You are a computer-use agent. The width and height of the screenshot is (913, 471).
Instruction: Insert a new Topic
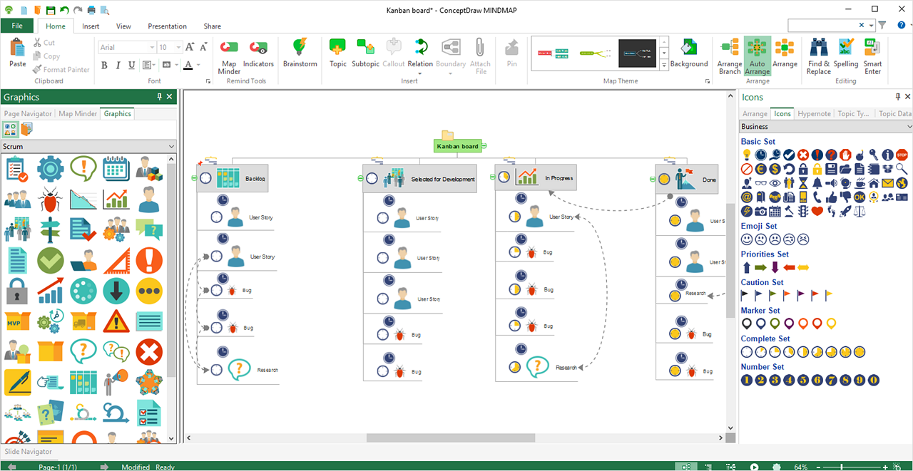pyautogui.click(x=338, y=53)
